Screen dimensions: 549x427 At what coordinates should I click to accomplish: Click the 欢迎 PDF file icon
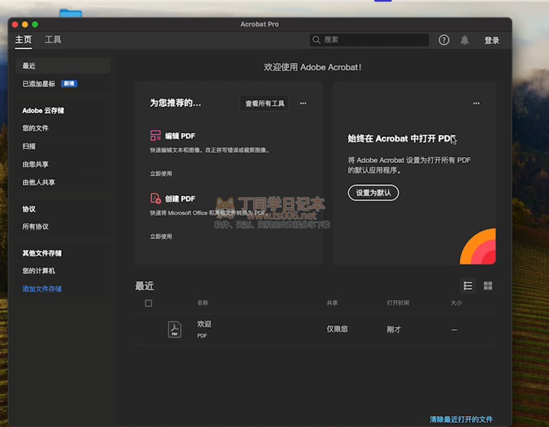point(174,329)
